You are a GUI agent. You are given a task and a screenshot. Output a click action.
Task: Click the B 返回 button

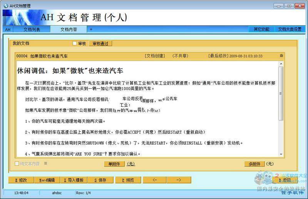point(285,180)
